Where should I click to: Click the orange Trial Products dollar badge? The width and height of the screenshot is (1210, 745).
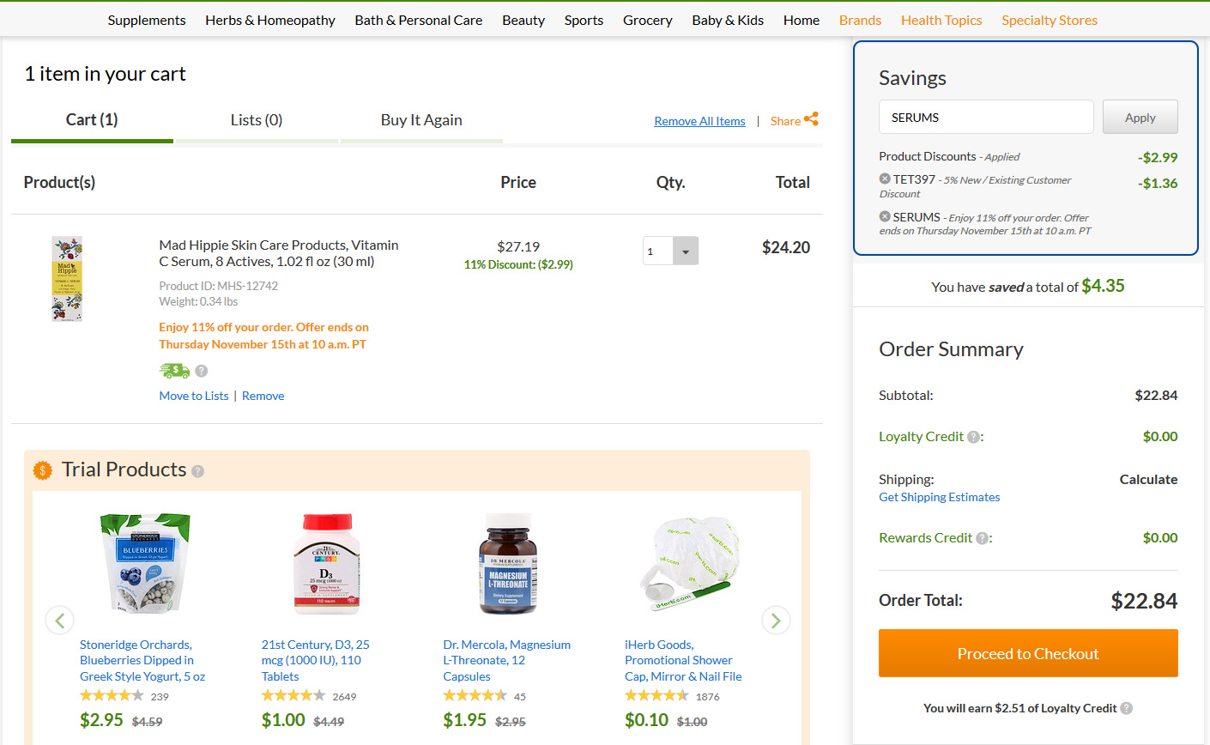click(x=42, y=470)
